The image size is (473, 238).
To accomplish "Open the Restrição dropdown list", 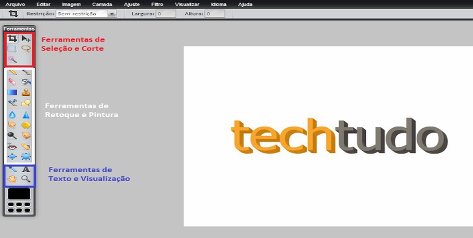I will pyautogui.click(x=112, y=14).
